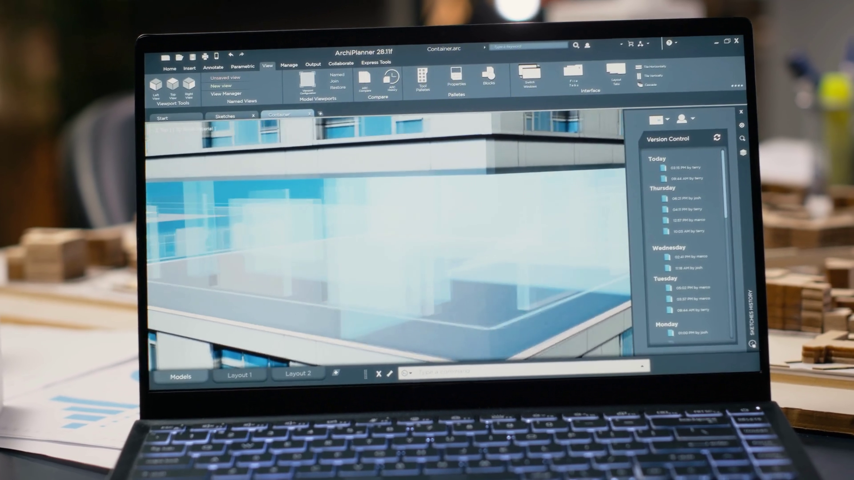Select the Left View cube icon
The image size is (854, 480).
click(156, 84)
